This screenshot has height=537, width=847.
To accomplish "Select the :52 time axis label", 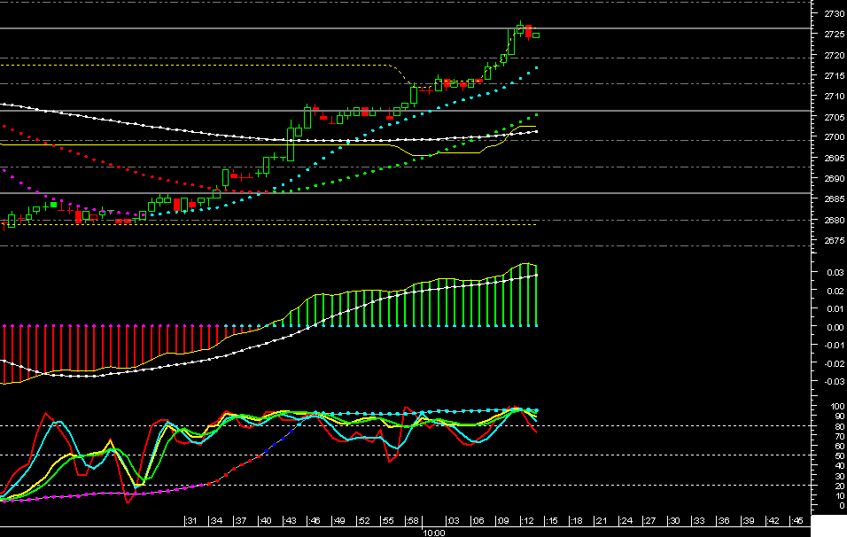I will point(364,521).
